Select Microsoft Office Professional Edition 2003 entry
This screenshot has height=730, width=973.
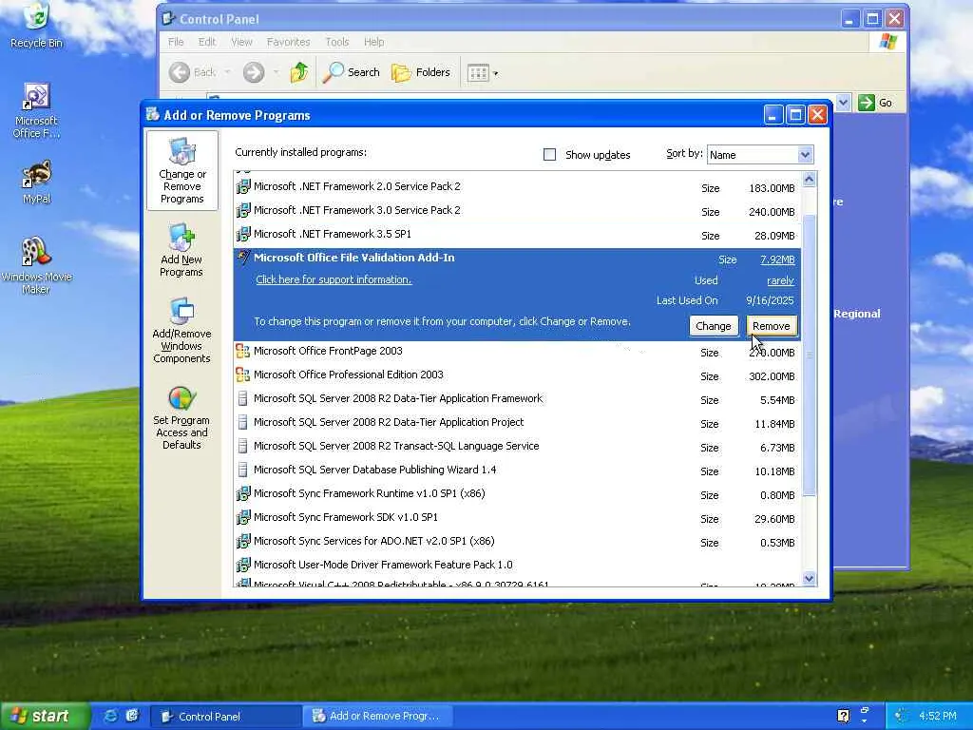(x=517, y=375)
